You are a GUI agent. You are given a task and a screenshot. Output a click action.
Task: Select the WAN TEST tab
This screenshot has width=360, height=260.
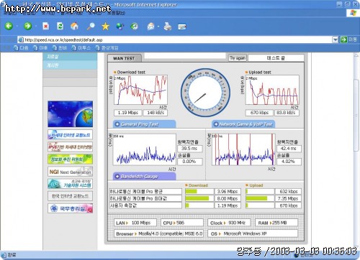coord(124,58)
